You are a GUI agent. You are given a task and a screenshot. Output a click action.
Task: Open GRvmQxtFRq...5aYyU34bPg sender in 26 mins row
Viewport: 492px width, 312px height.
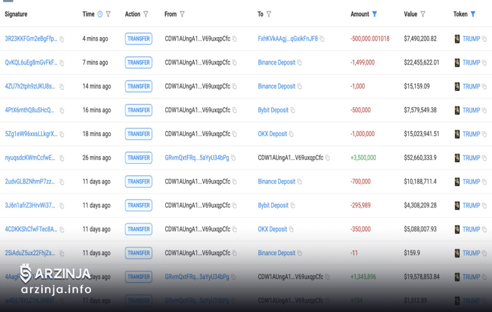[x=197, y=158]
